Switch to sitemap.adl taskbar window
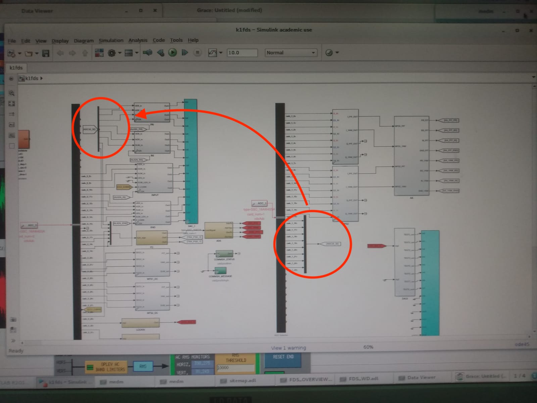 [x=243, y=381]
